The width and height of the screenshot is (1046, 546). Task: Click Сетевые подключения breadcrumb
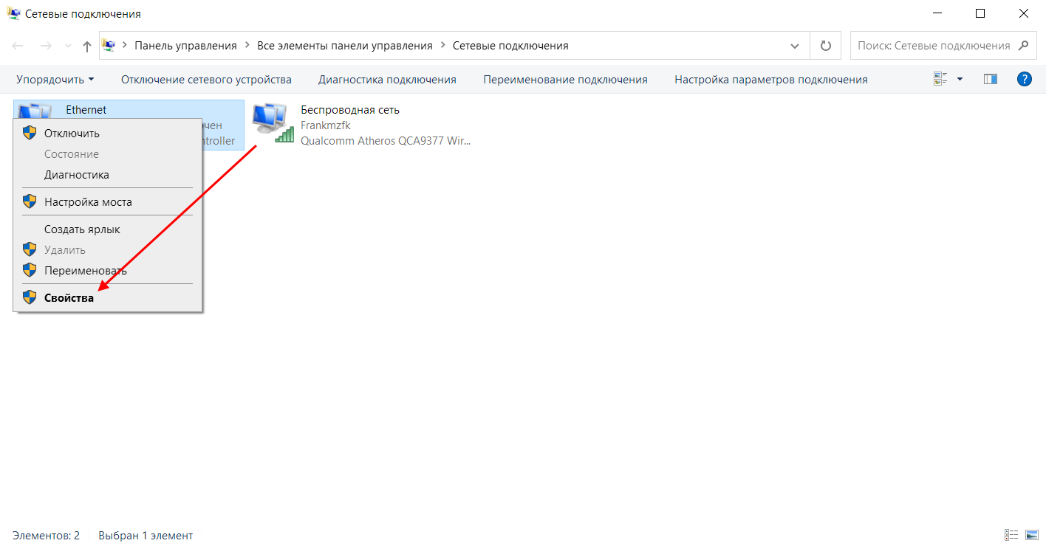[x=510, y=46]
